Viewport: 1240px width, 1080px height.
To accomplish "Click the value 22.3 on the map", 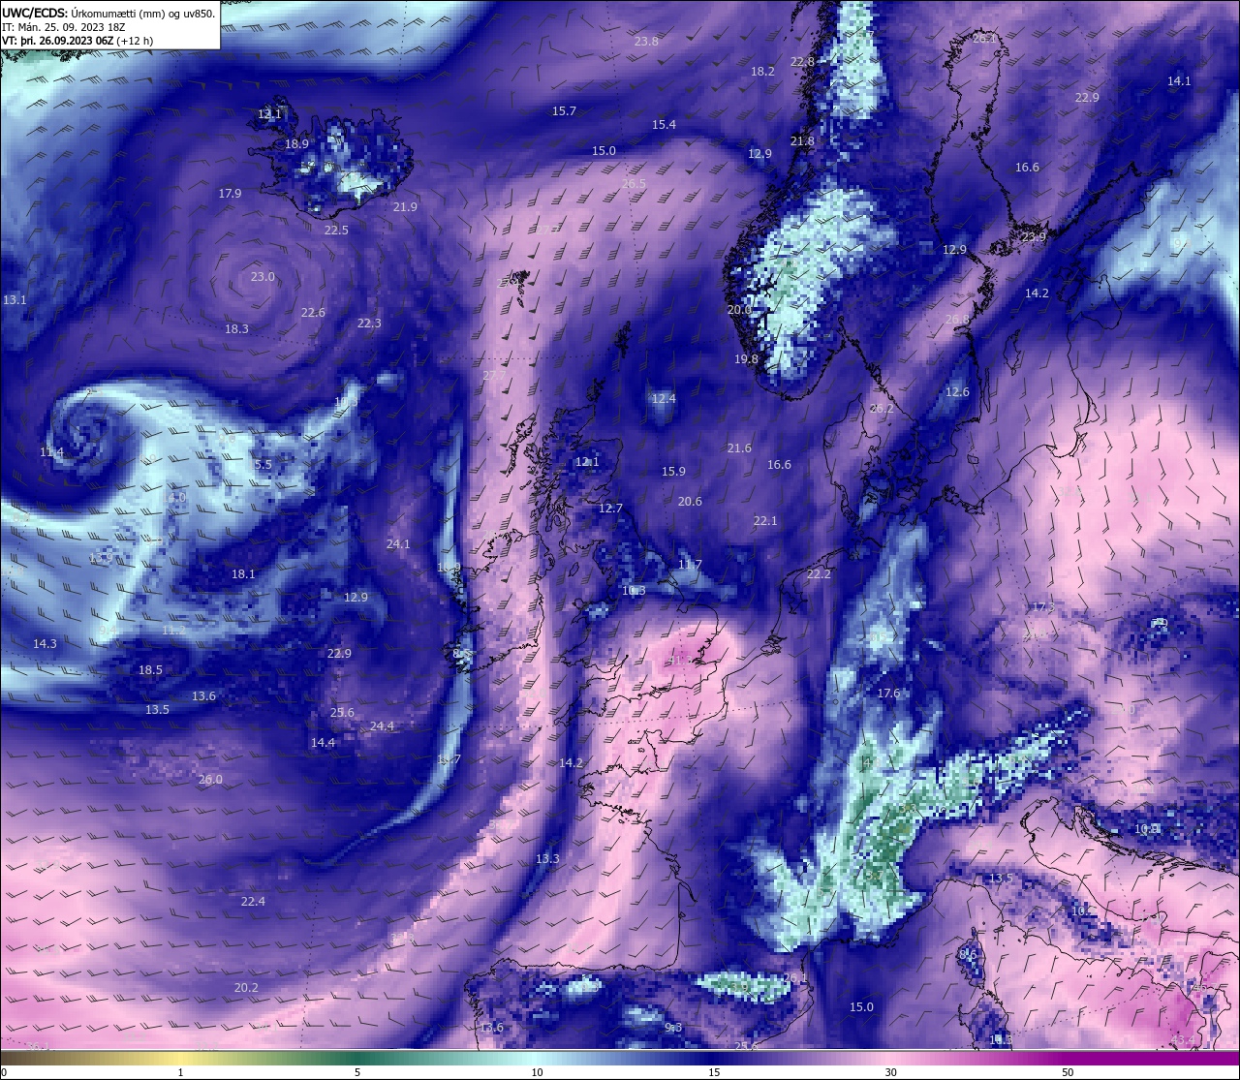I will click(x=369, y=323).
